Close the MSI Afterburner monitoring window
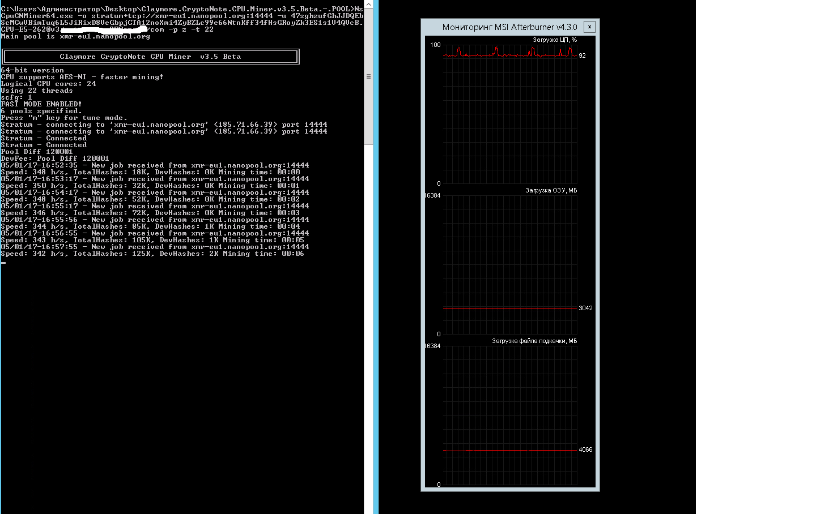Image resolution: width=816 pixels, height=514 pixels. click(589, 27)
